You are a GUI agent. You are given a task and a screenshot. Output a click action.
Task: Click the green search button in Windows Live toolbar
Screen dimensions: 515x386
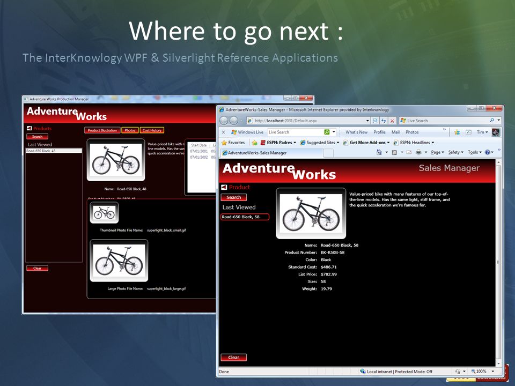click(x=327, y=132)
